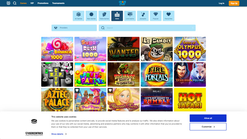Select the New Games category

(x=91, y=16)
